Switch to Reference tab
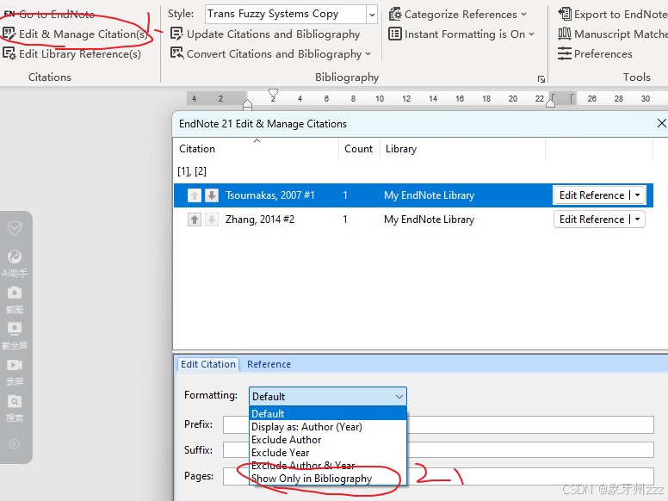Screen dimensions: 668x501 [x=269, y=364]
